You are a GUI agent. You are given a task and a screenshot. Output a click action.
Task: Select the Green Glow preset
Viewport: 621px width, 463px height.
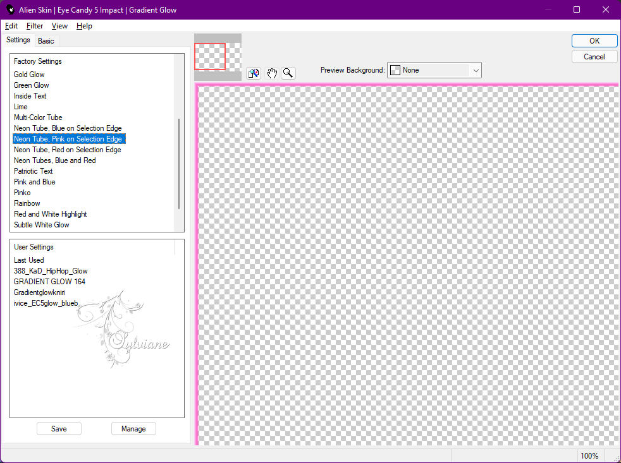click(31, 85)
